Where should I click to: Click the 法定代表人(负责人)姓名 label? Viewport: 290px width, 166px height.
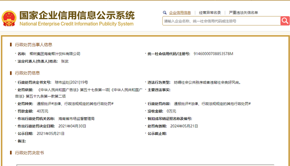pyautogui.click(x=38, y=62)
